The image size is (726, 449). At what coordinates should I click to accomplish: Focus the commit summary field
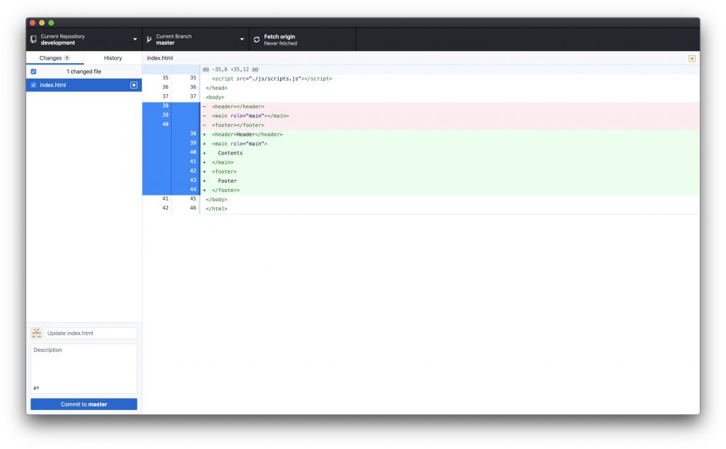[91, 333]
